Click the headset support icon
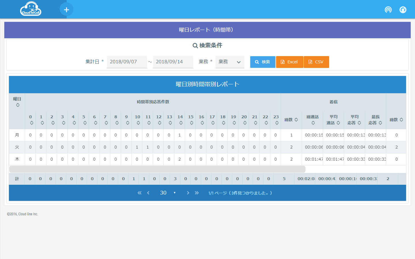Image resolution: width=415 pixels, height=259 pixels. pyautogui.click(x=403, y=10)
